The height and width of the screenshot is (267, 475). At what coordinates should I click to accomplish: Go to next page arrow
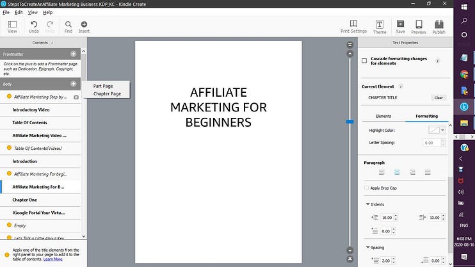350,250
